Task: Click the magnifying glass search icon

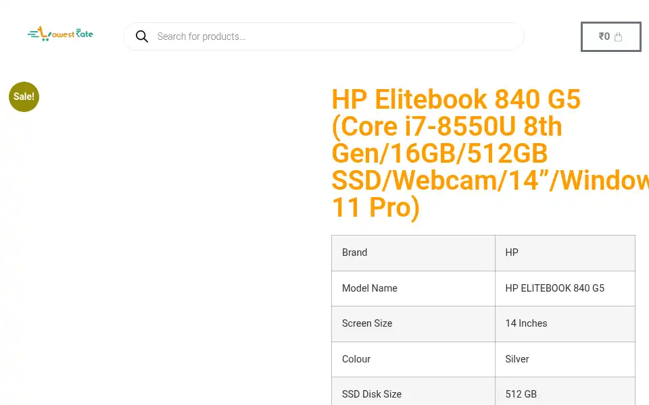Action: pos(141,36)
